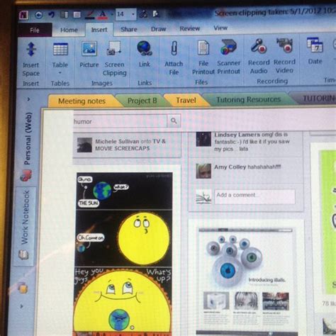This screenshot has width=336, height=336.
Task: Open the Meeting notes section tab
Action: (x=82, y=101)
